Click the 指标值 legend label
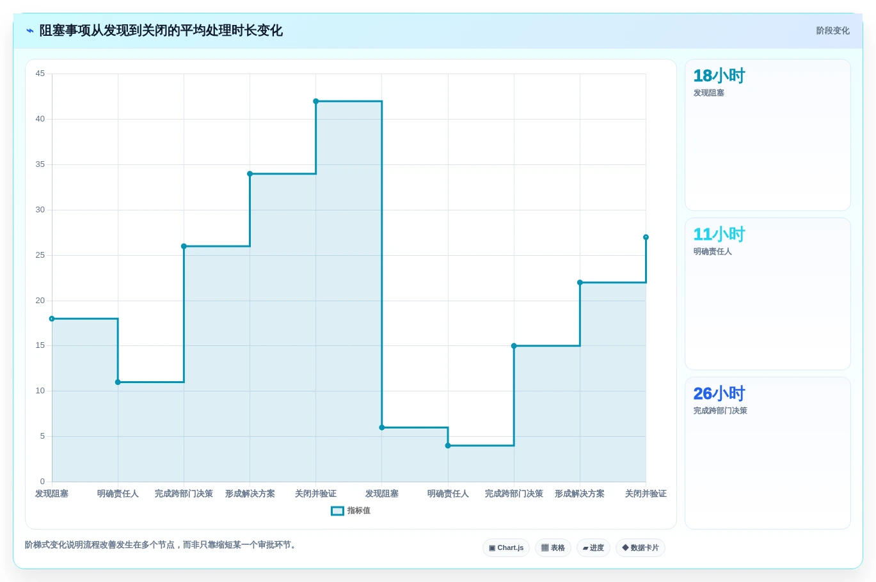 coord(359,511)
